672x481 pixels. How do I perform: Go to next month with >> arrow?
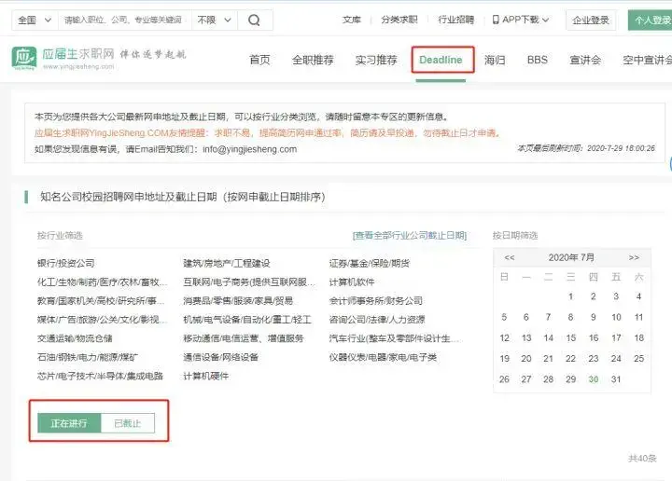634,257
